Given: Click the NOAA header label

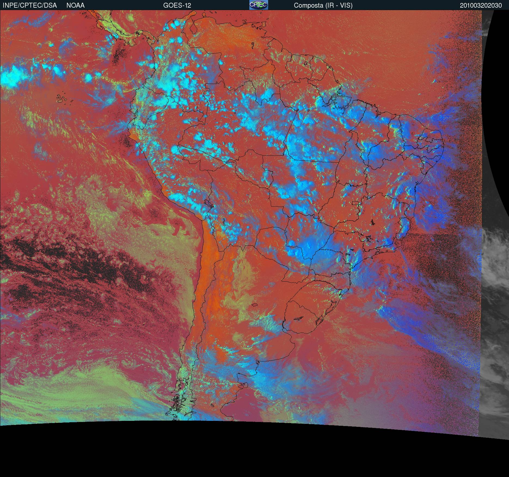Looking at the screenshot, I should pyautogui.click(x=75, y=5).
